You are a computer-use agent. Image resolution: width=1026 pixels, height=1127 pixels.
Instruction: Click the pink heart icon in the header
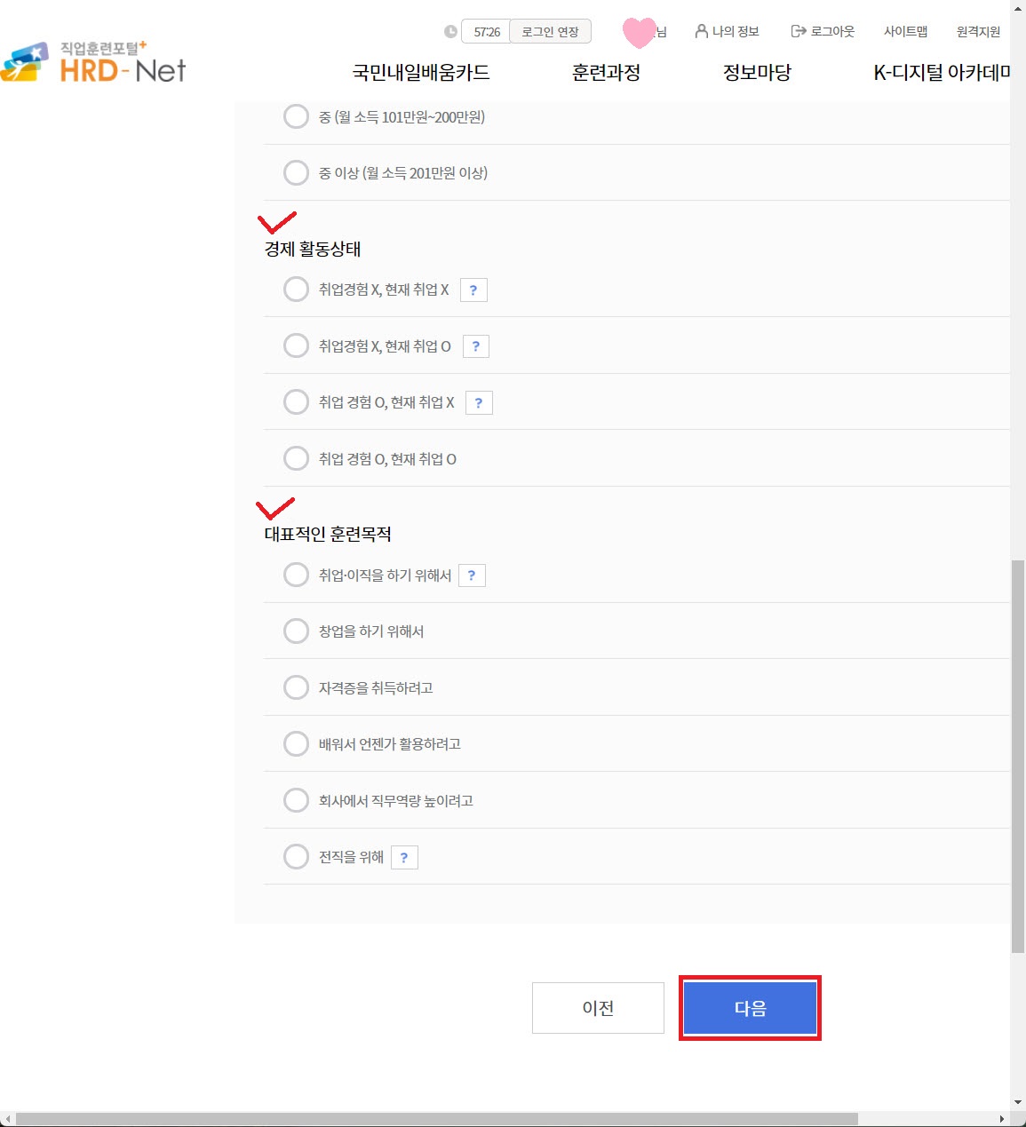click(639, 33)
